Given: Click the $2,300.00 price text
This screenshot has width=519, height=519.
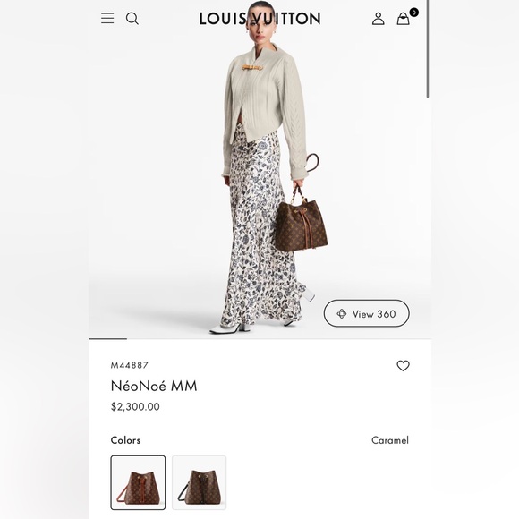Looking at the screenshot, I should [x=135, y=406].
